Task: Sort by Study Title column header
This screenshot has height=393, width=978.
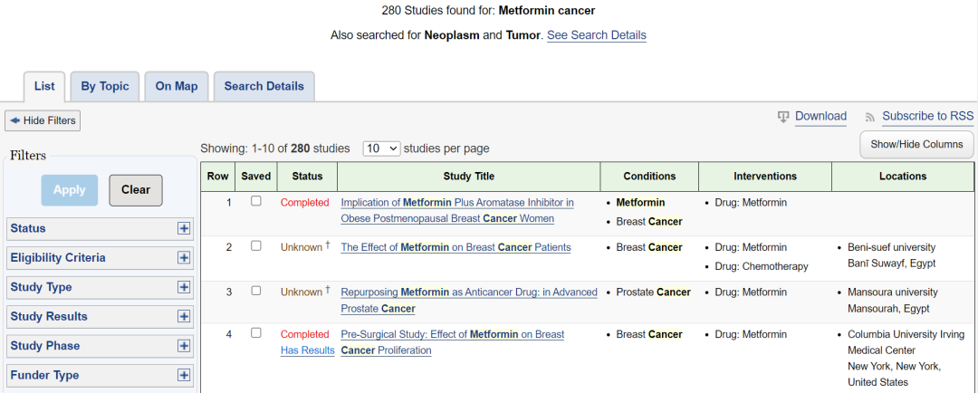Action: pos(468,177)
